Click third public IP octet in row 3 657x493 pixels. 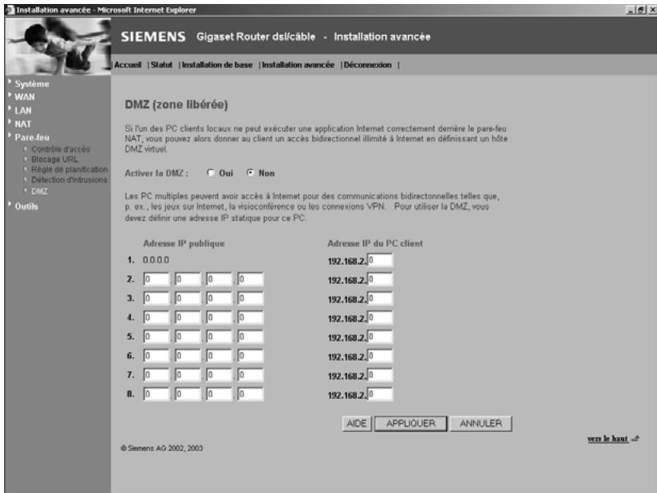[220, 298]
